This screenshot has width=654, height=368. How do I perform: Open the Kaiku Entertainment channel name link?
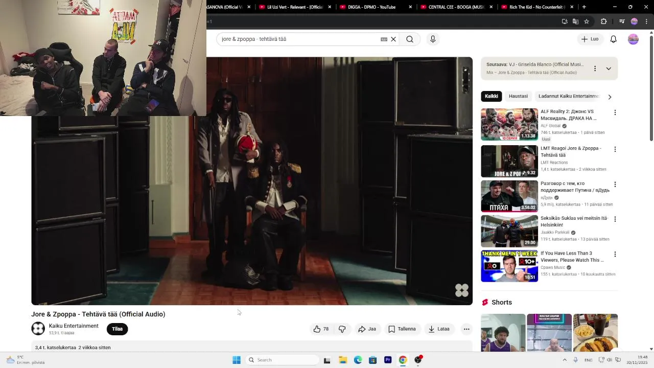74,326
